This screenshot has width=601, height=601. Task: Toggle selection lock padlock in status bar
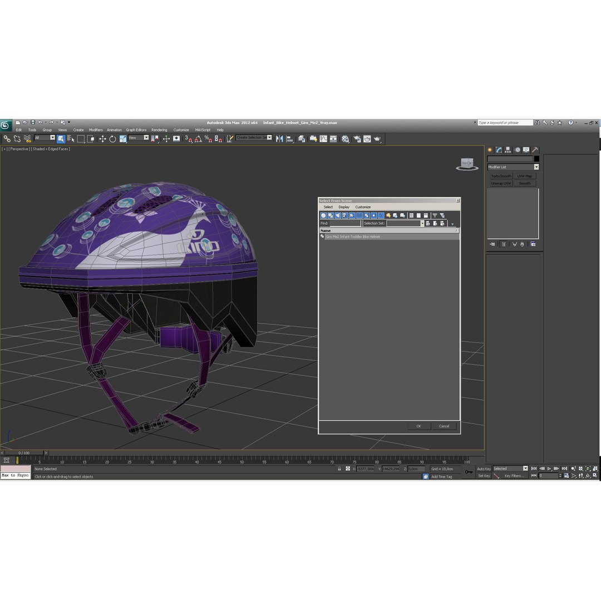[339, 469]
